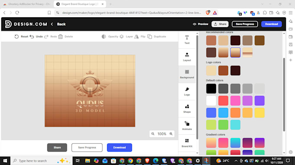
Task: Select the cream logo color swatch
Action: [211, 70]
